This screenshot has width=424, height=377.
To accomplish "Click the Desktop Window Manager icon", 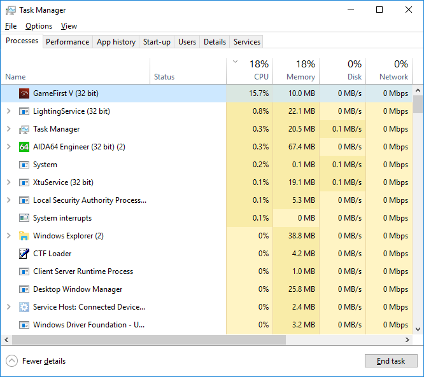I will click(24, 289).
